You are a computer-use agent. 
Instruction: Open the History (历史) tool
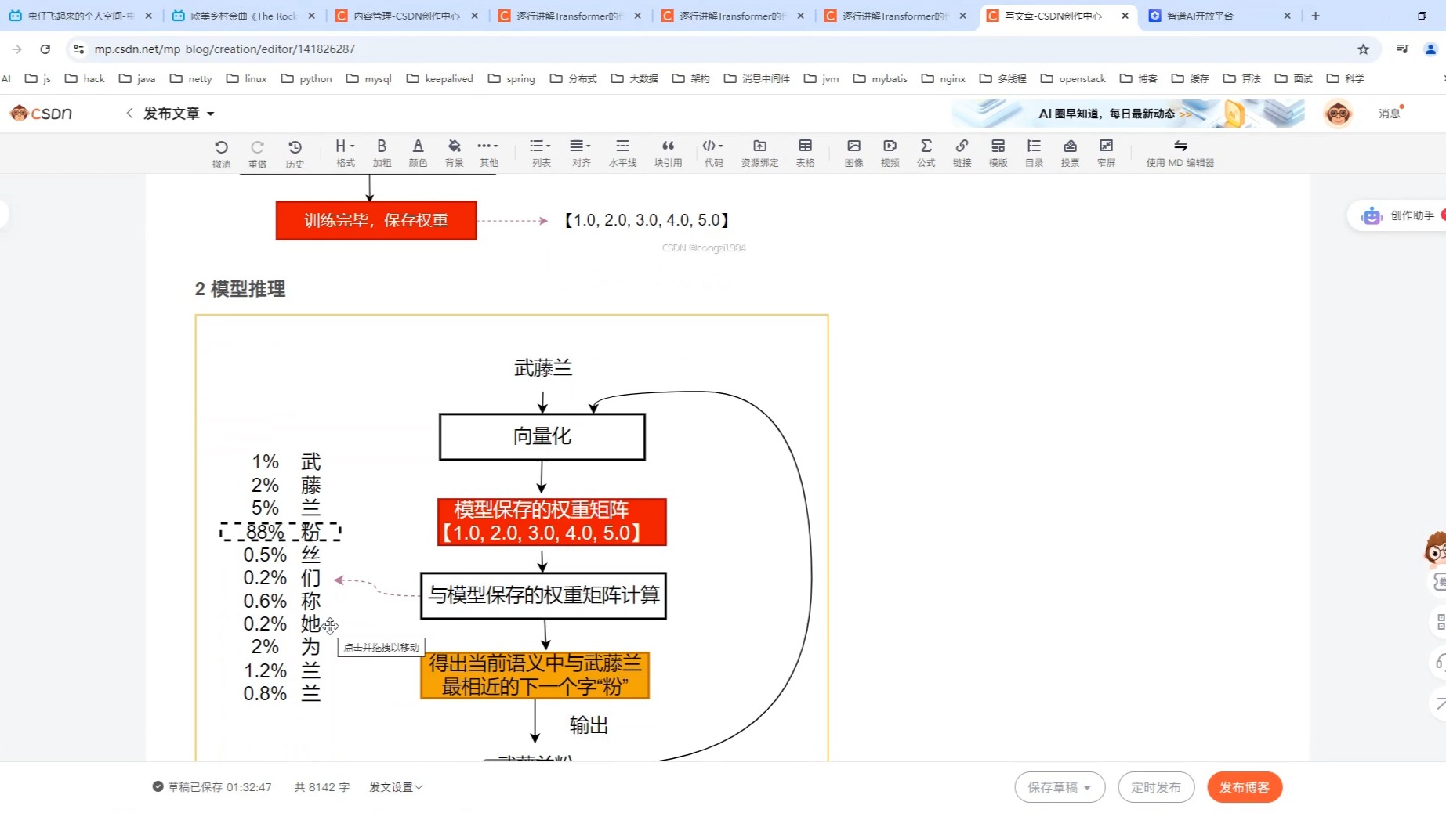pyautogui.click(x=295, y=154)
